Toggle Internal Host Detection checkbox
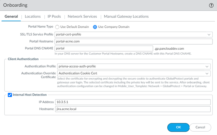 [x=10, y=95]
